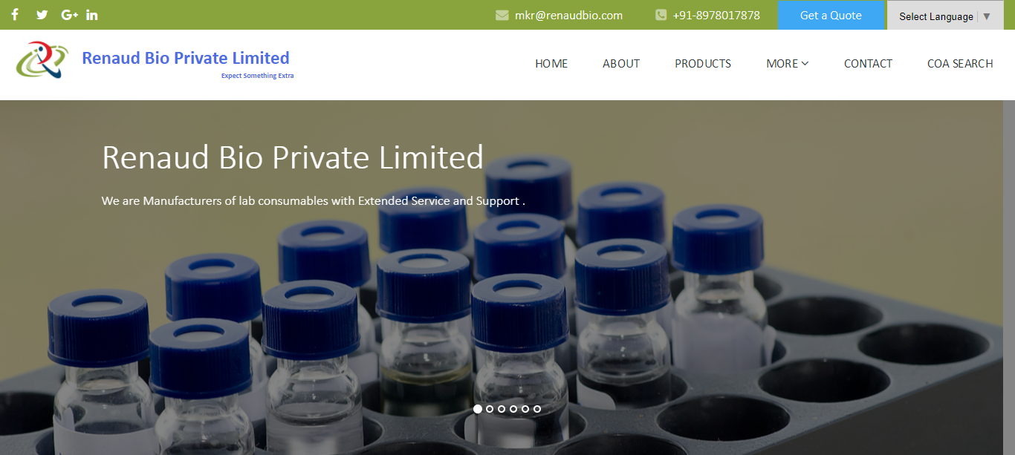1015x455 pixels.
Task: Click the Get a Quote button
Action: coord(831,15)
